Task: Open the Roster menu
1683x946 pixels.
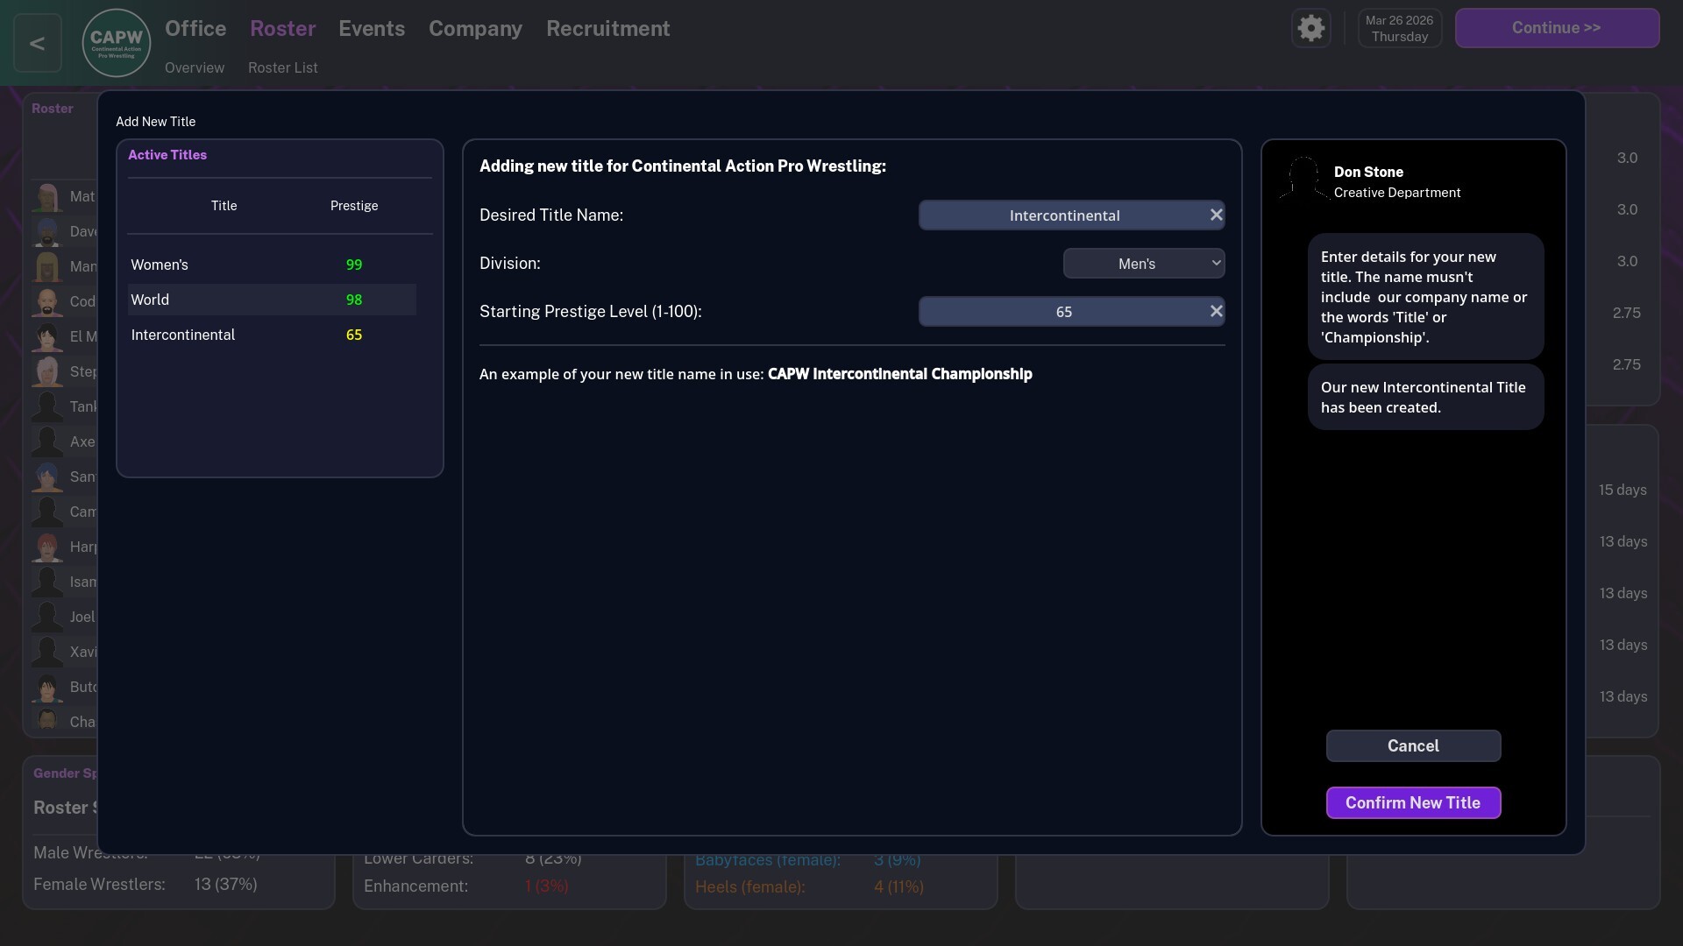Action: point(282,28)
